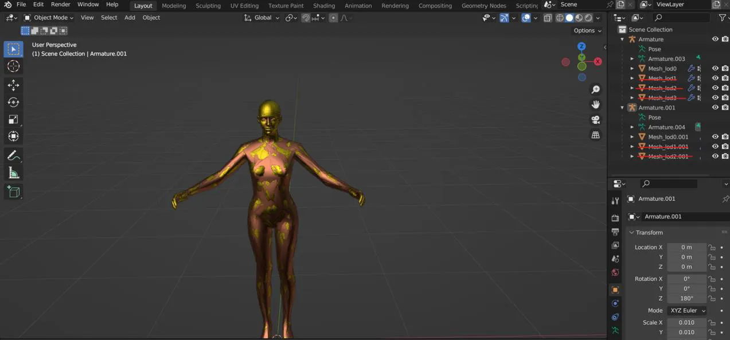Click the Options button in the viewport

coord(585,30)
